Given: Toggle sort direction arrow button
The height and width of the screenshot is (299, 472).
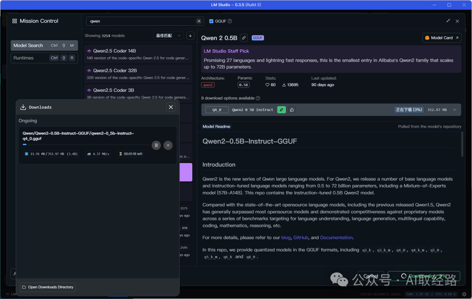Looking at the screenshot, I should (190, 35).
